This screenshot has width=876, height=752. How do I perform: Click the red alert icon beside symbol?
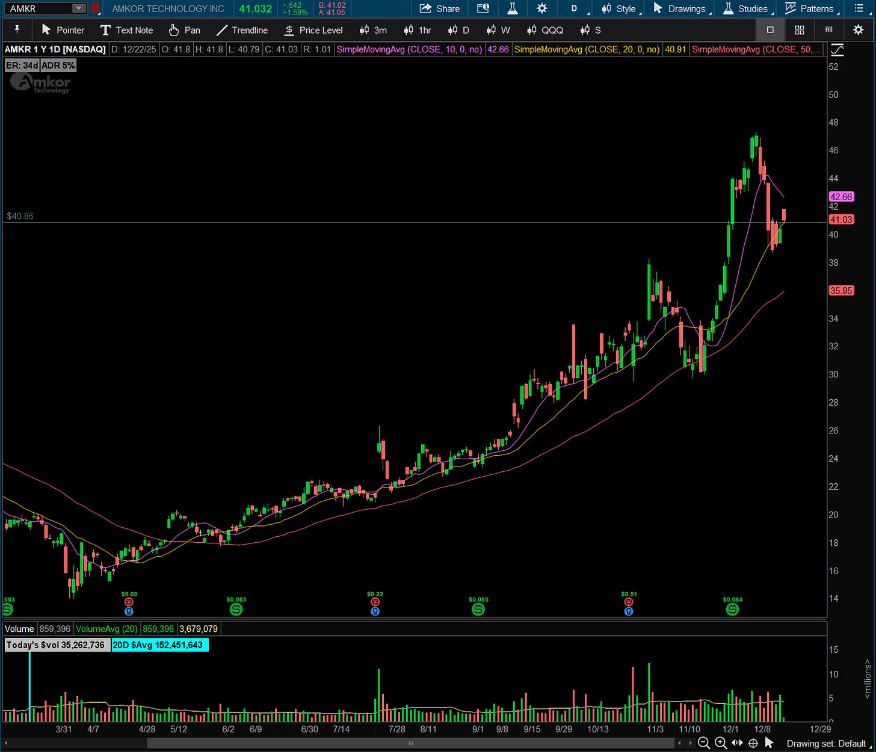point(95,8)
